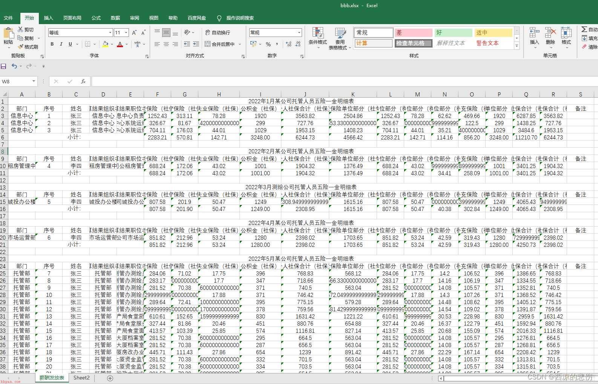Apply the 检查单元格 cell style

(x=414, y=43)
